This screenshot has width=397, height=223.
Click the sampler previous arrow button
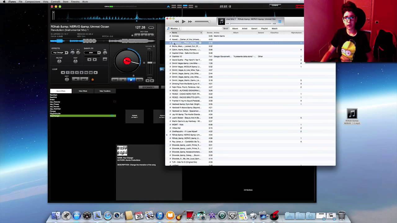click(x=89, y=59)
